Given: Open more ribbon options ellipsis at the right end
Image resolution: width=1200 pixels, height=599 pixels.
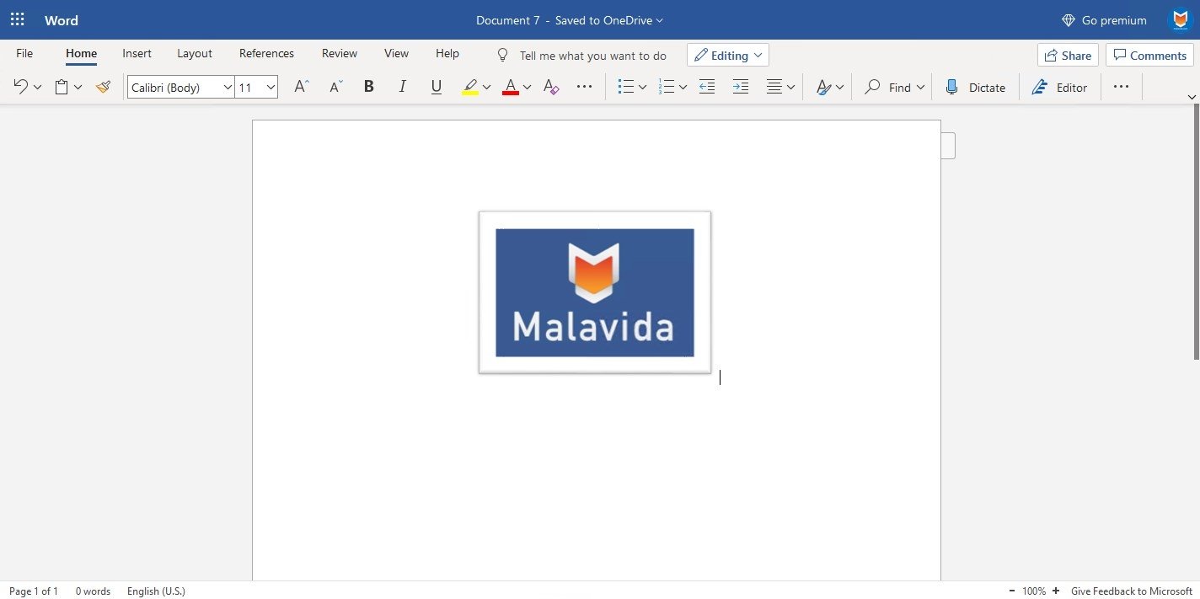Looking at the screenshot, I should tap(1121, 87).
